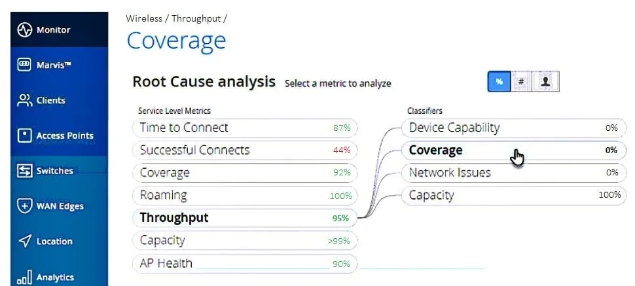Switch to count (#) view toggle

521,81
